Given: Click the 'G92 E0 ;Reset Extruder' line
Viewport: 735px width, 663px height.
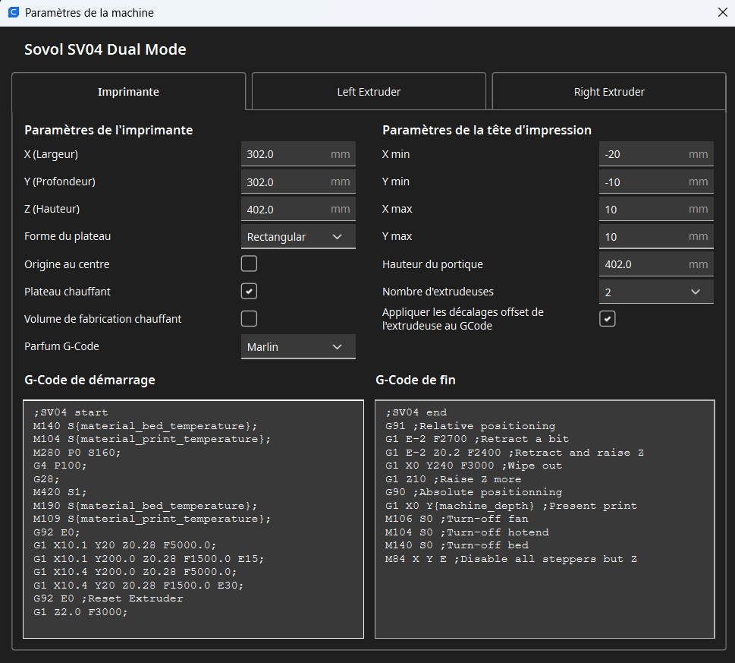Looking at the screenshot, I should (x=108, y=598).
